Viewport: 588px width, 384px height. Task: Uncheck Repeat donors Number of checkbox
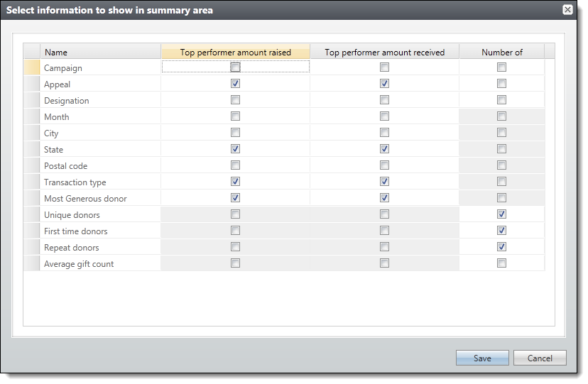click(501, 247)
